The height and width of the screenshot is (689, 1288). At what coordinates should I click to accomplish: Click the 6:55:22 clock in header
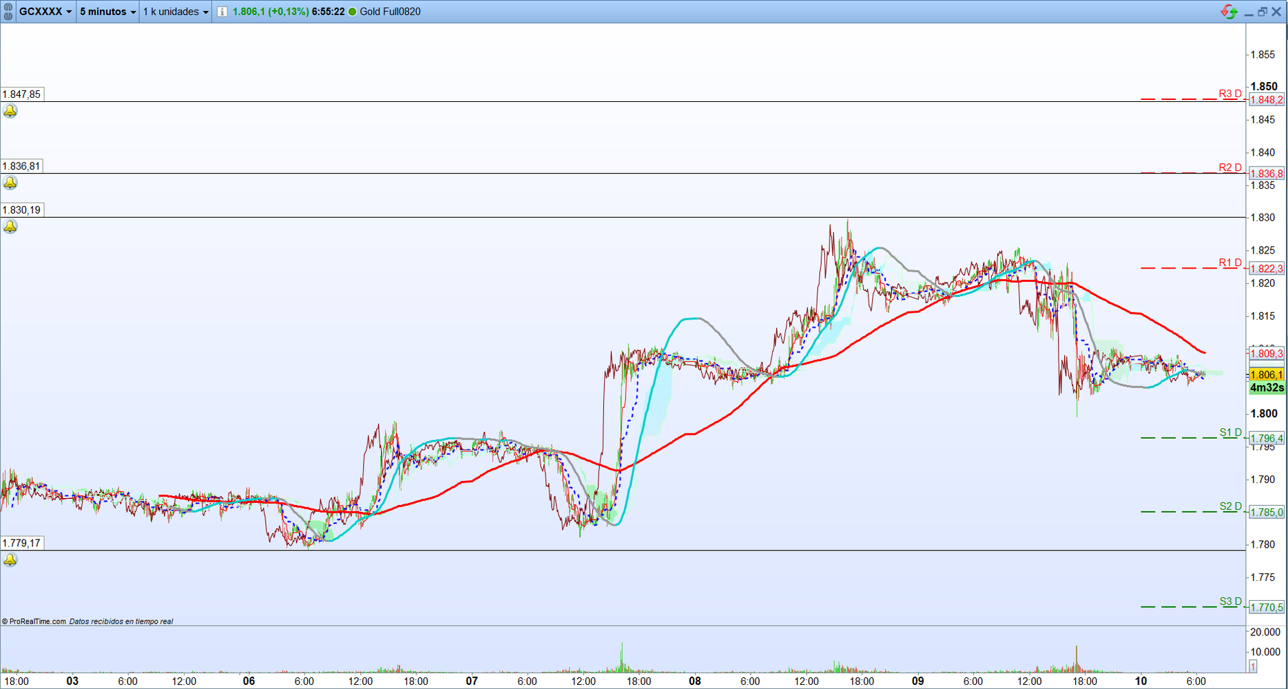click(x=328, y=12)
